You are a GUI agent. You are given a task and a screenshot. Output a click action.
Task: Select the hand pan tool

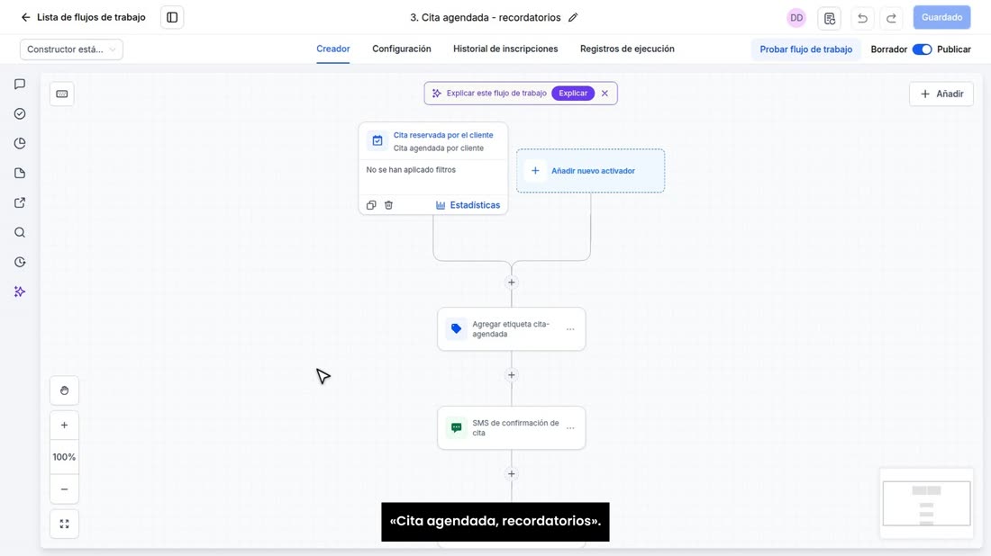click(x=65, y=390)
